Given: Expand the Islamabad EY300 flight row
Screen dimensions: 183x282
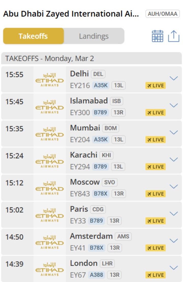Looking at the screenshot, I should coord(174,105).
